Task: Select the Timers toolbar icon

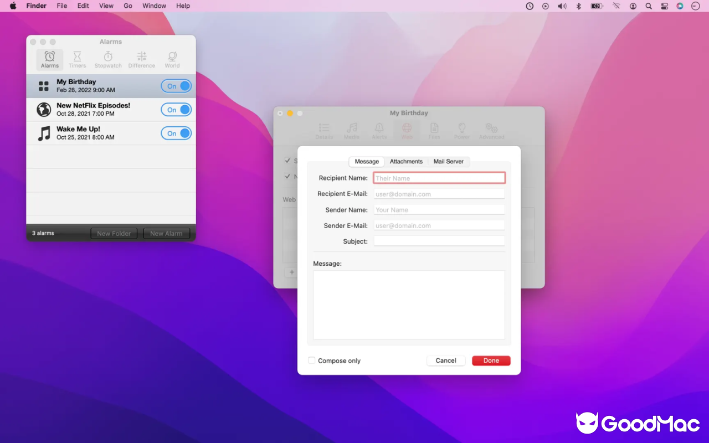Action: 77,59
